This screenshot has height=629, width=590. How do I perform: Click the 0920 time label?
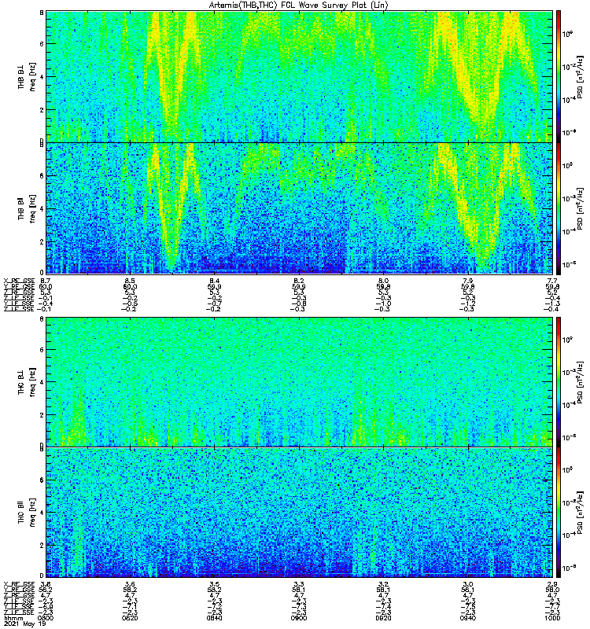383,618
